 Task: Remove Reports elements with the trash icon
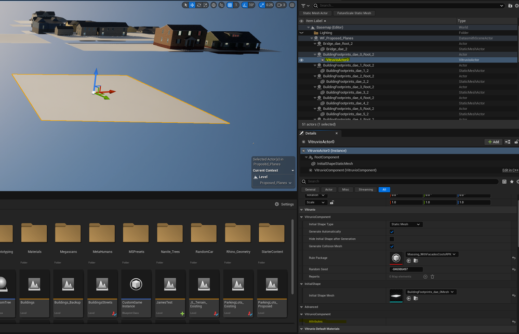point(432,277)
